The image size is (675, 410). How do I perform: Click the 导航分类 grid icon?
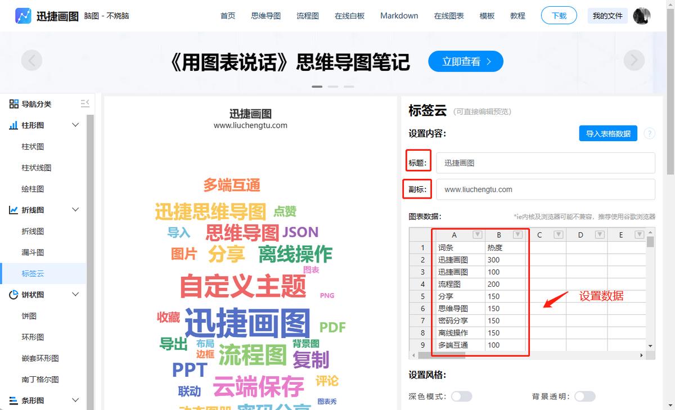15,103
